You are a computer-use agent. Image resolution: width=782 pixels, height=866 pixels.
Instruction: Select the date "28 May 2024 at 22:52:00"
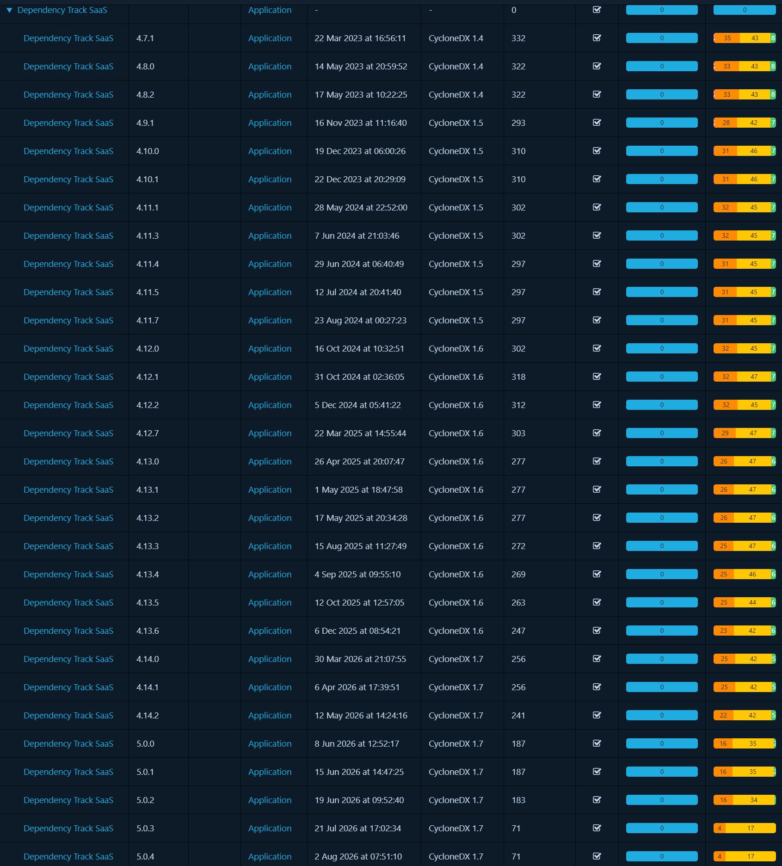[x=361, y=208]
